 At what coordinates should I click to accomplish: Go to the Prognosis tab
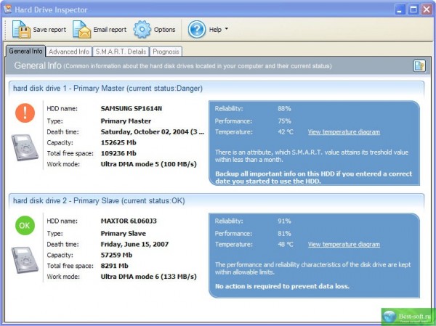pos(166,52)
